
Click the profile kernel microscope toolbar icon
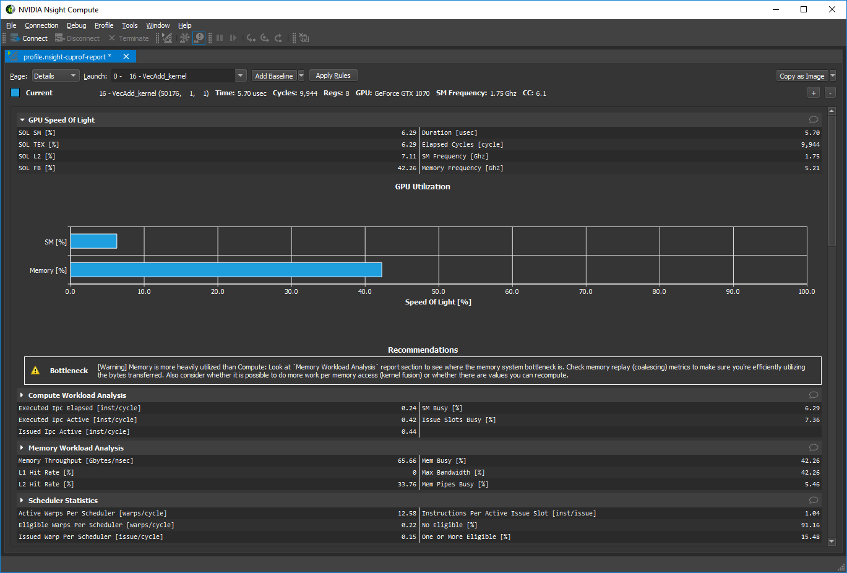pyautogui.click(x=167, y=38)
